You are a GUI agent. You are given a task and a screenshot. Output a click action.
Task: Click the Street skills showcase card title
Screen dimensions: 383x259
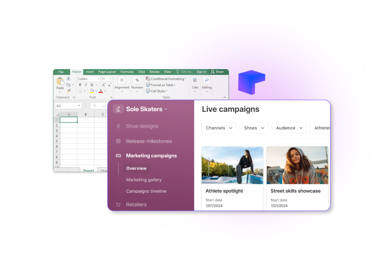pyautogui.click(x=295, y=191)
